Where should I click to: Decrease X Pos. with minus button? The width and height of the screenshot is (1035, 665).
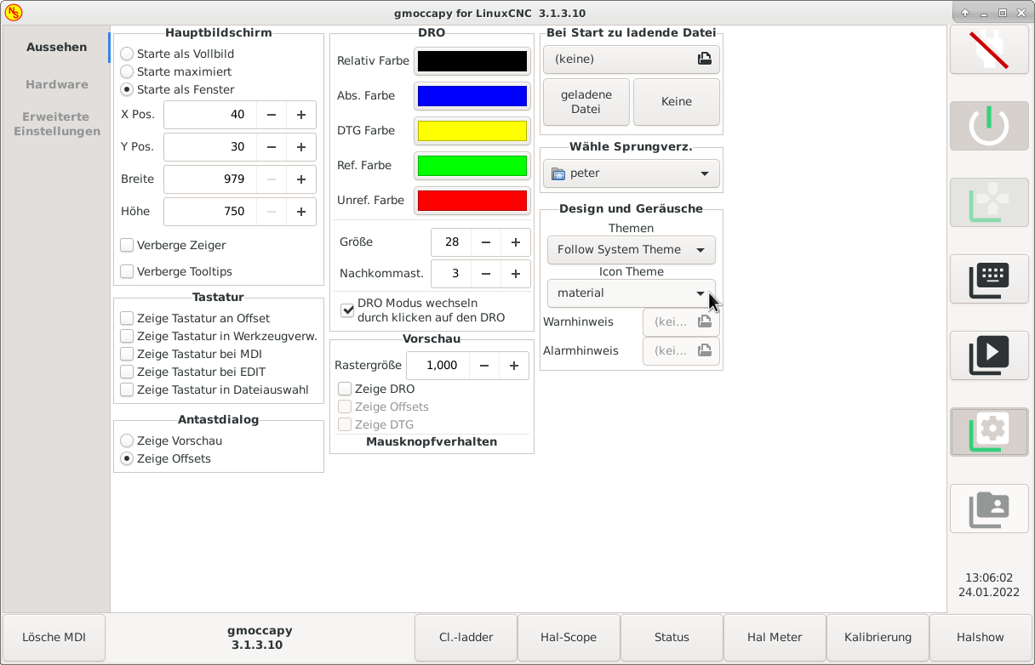click(x=272, y=115)
